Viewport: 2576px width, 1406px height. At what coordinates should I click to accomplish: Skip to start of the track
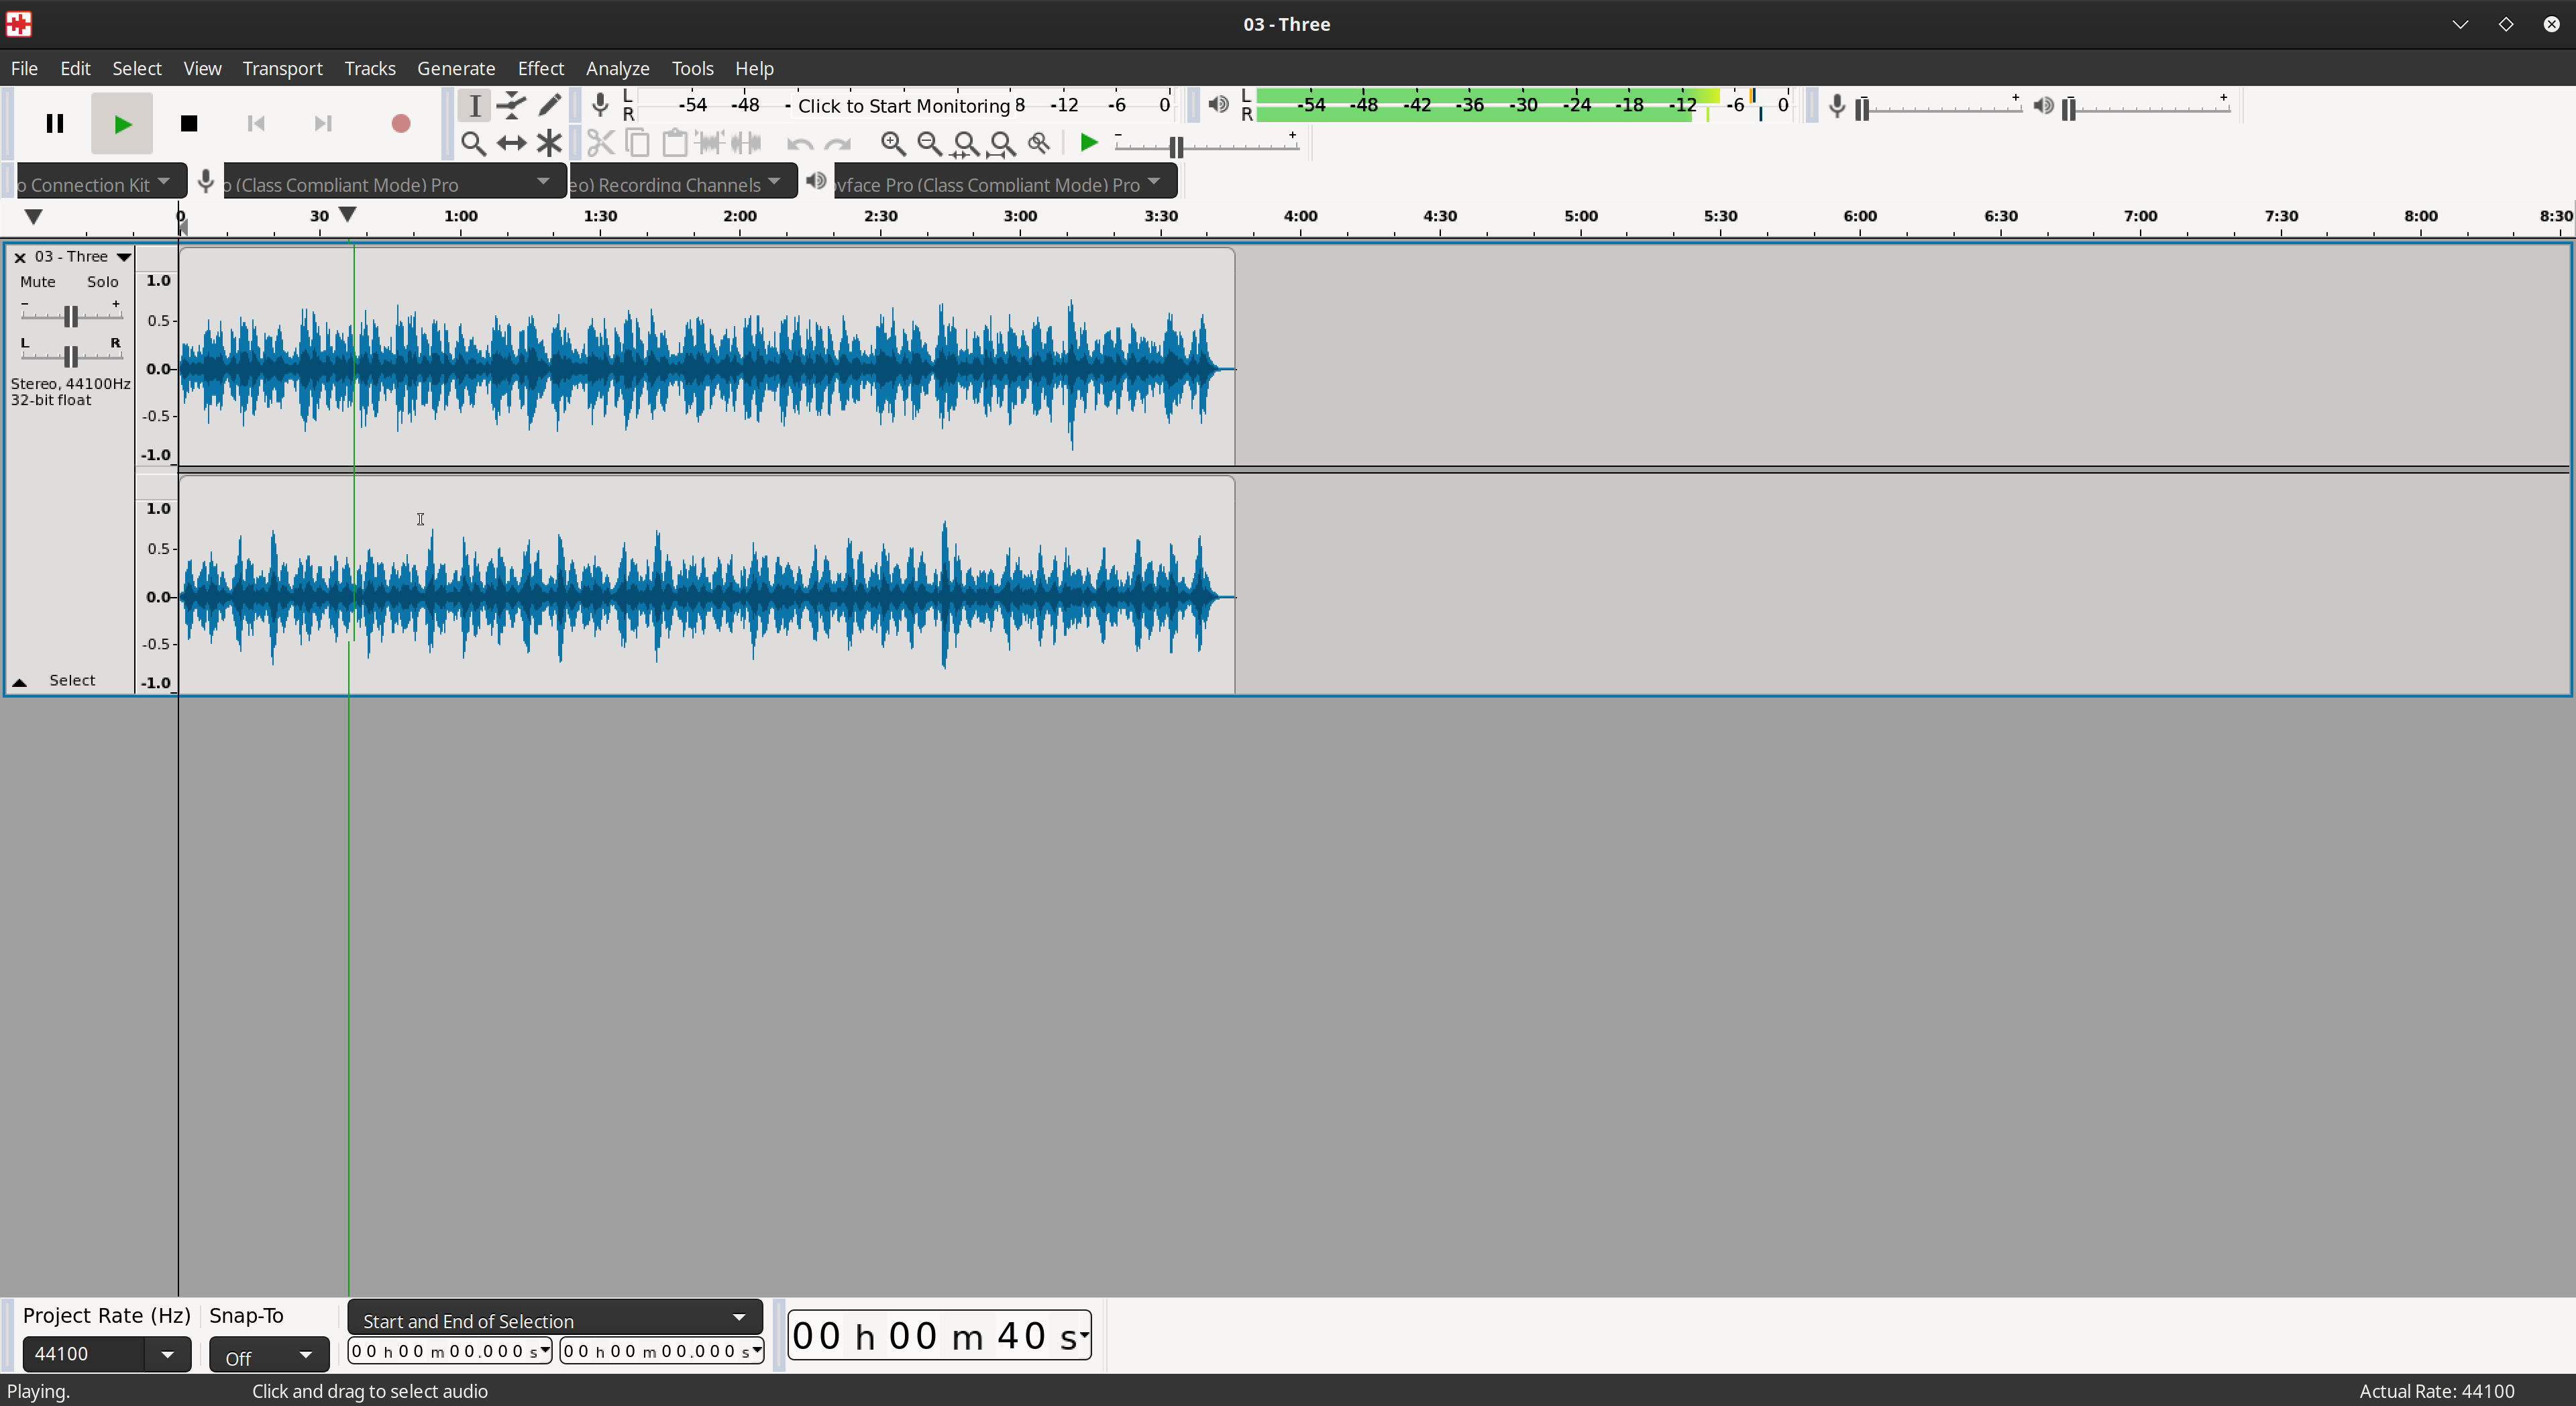[256, 124]
